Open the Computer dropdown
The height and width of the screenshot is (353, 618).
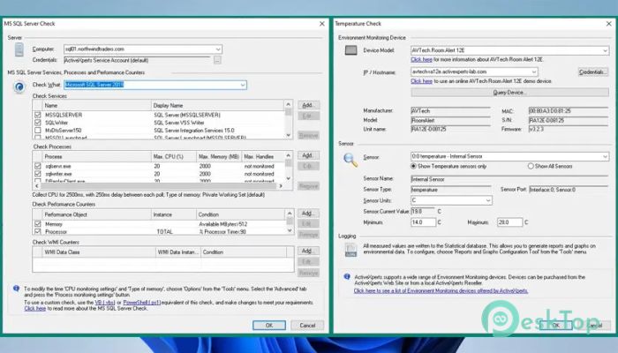(x=218, y=49)
